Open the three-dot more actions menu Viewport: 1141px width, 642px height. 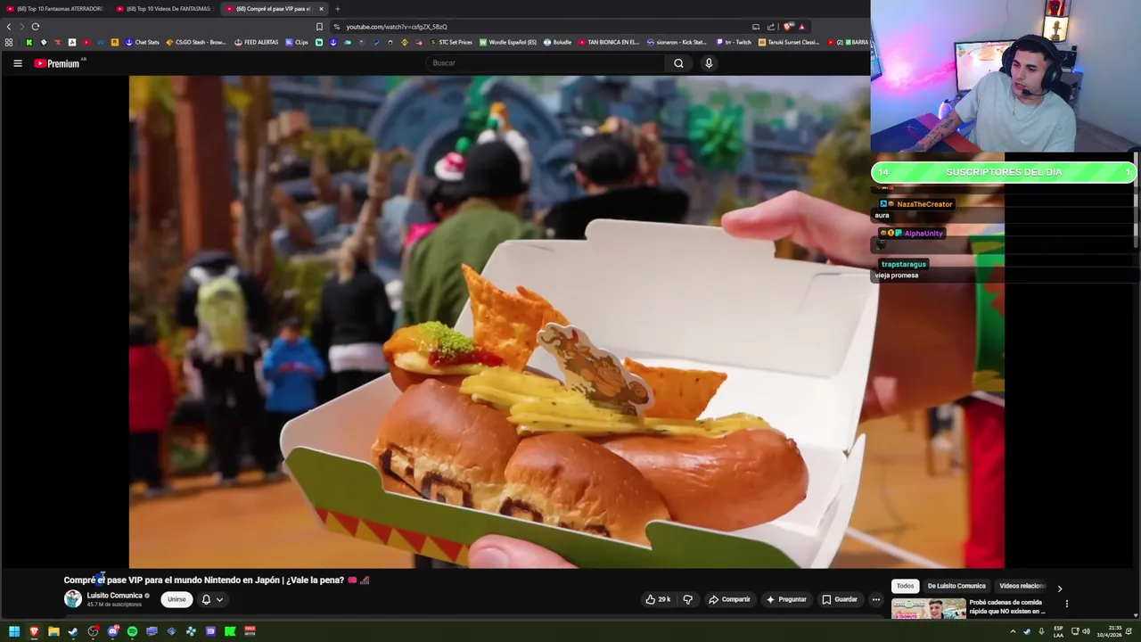[x=875, y=599]
